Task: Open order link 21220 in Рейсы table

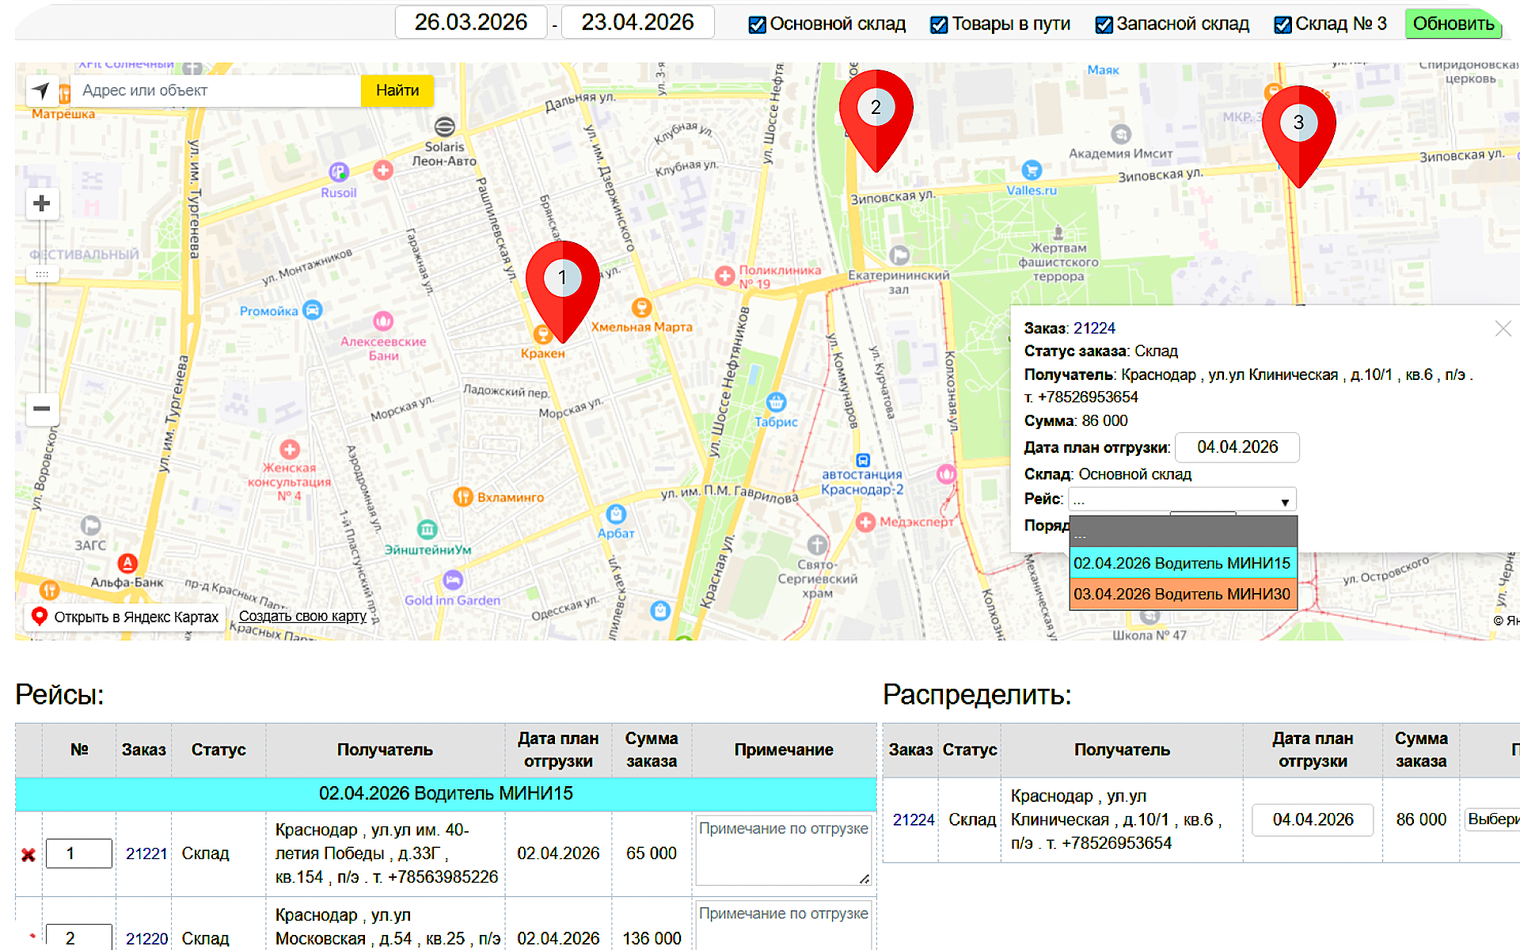Action: tap(146, 939)
